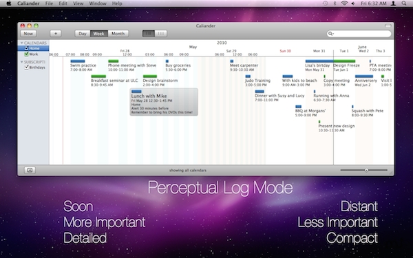This screenshot has width=413, height=258.
Task: Open the Apple menu
Action: (9, 3)
